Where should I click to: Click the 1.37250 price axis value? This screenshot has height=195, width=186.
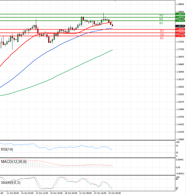(180, 49)
